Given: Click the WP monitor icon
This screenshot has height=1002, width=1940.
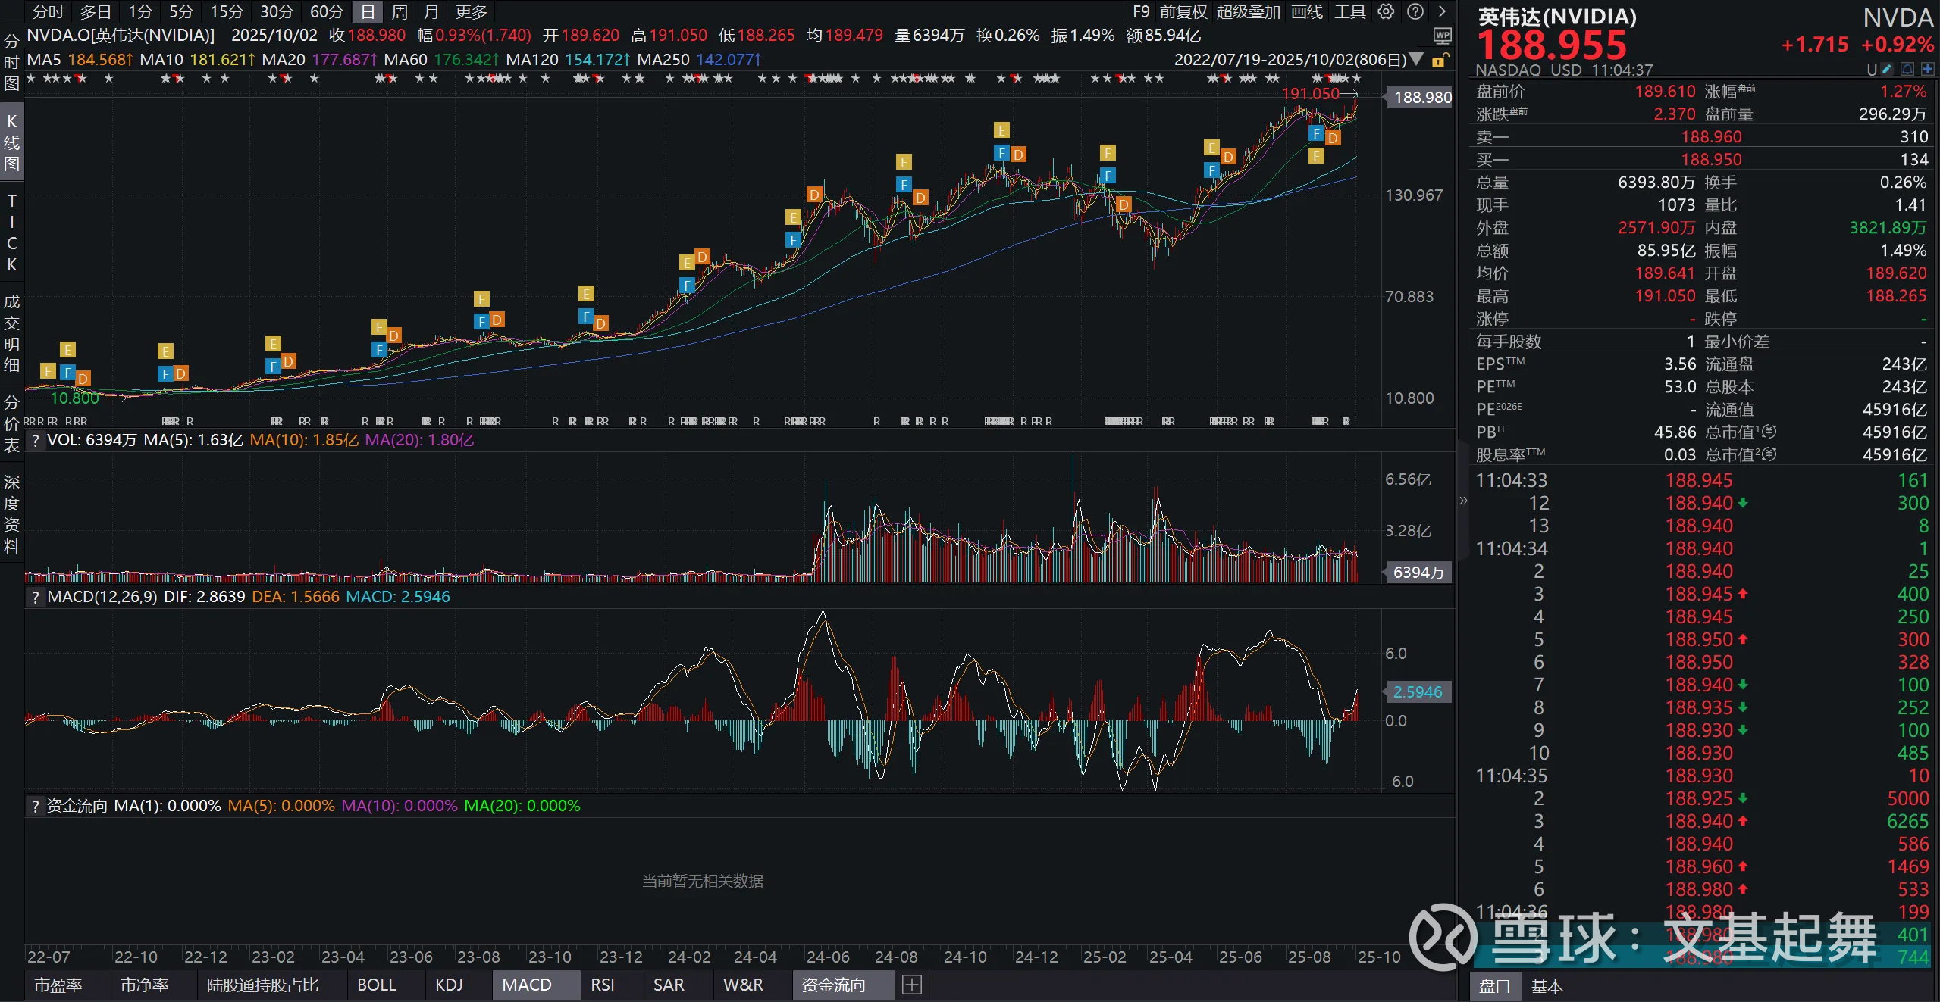Looking at the screenshot, I should [x=1442, y=36].
